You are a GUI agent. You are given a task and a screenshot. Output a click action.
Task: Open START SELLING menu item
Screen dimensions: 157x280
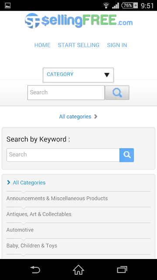[x=78, y=45]
